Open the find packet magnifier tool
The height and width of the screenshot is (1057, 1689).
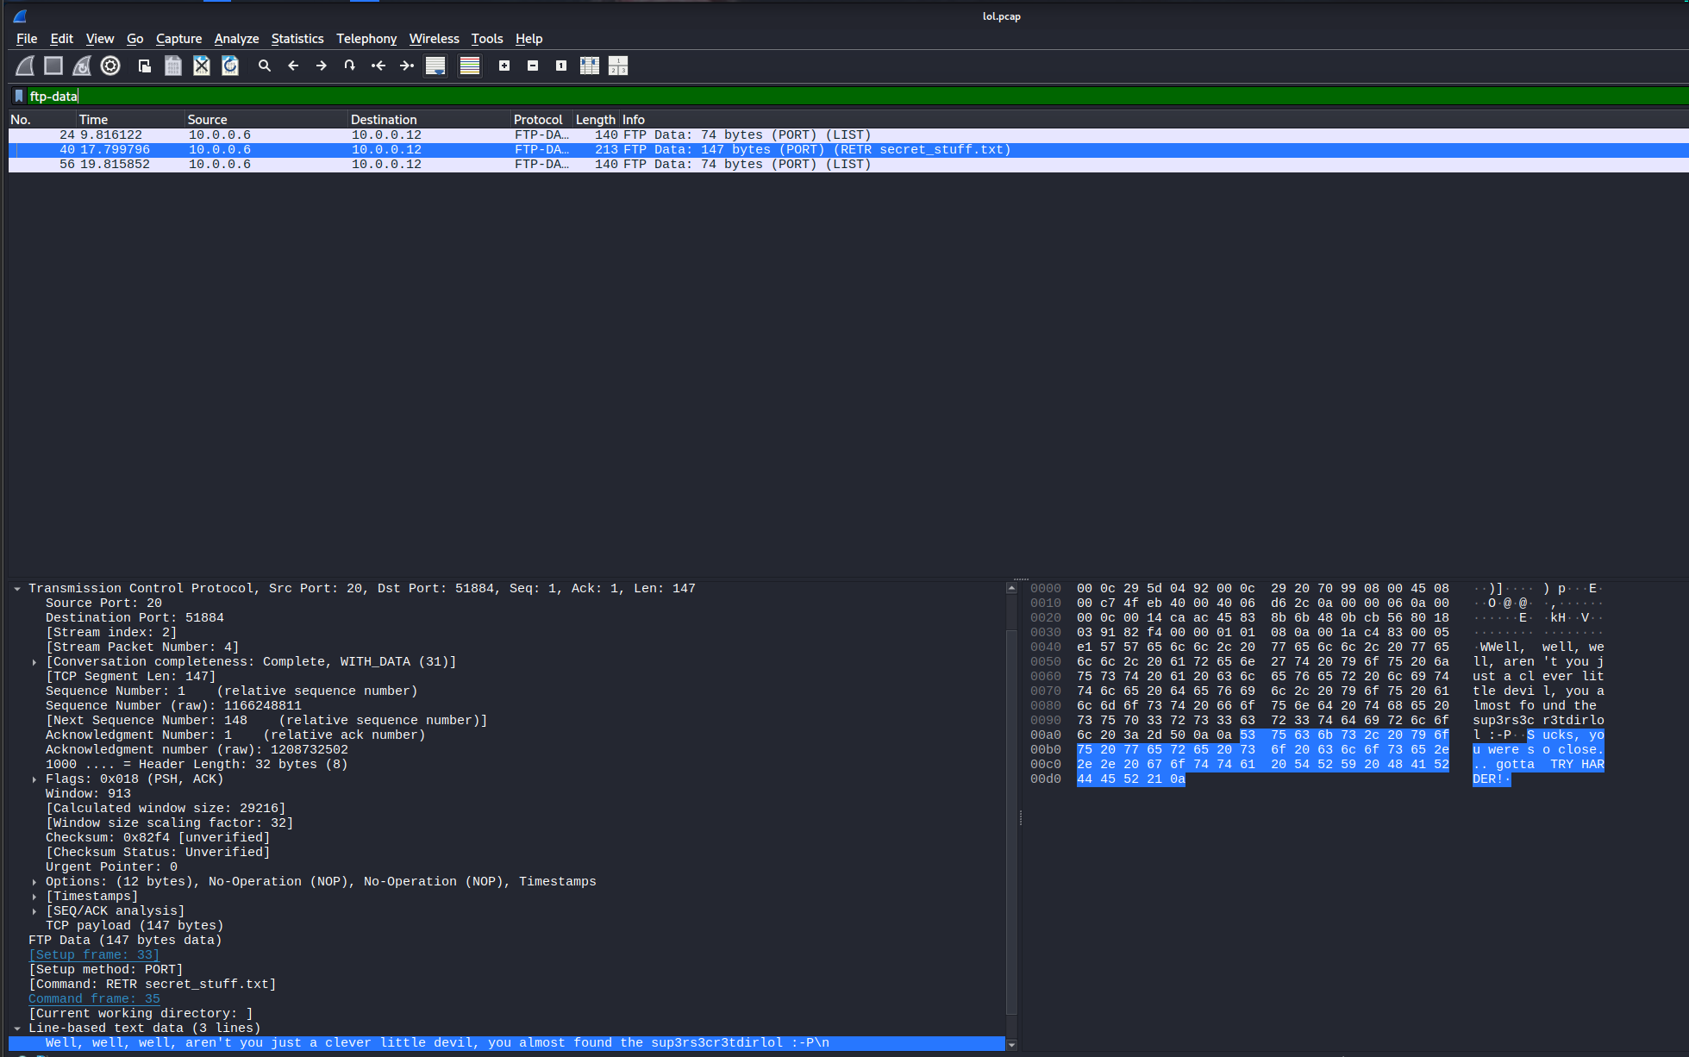[265, 66]
